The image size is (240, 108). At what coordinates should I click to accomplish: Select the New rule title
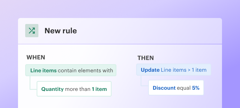pyautogui.click(x=61, y=31)
